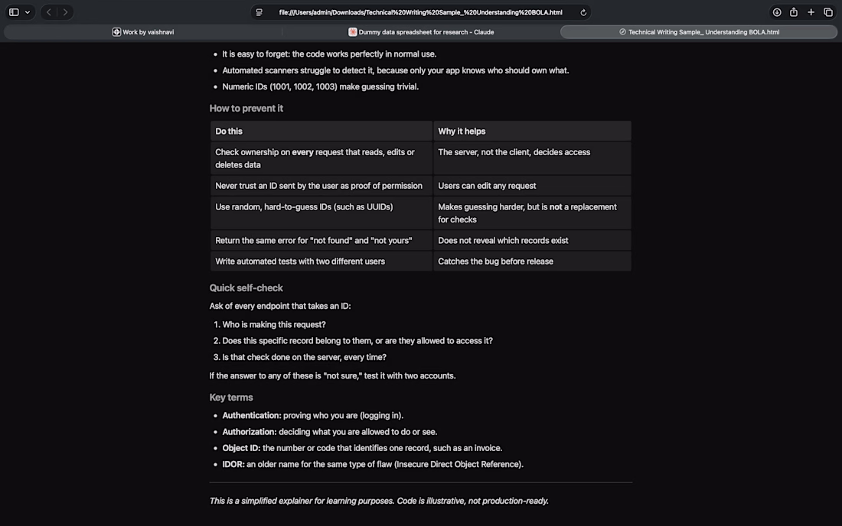The image size is (842, 526).
Task: Click 'Who is making this request?' item
Action: click(x=274, y=325)
